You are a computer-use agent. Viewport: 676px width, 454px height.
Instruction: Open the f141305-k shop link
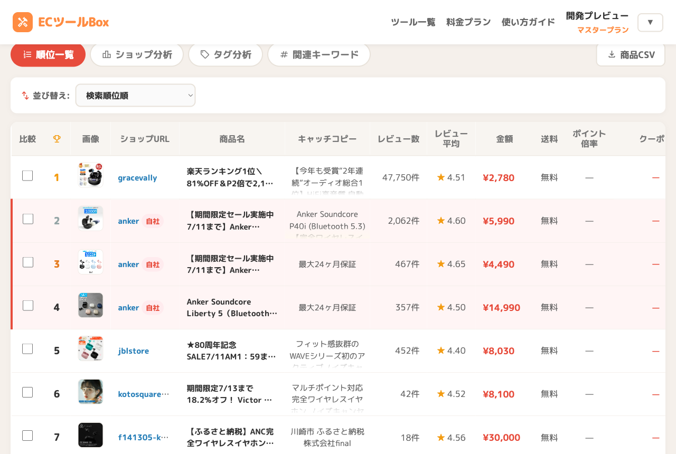coord(144,437)
